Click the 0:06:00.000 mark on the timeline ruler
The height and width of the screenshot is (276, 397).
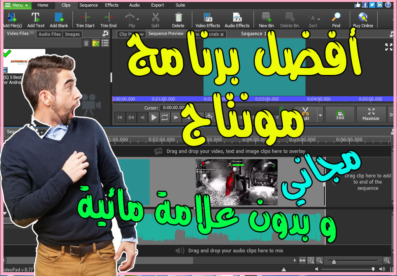point(349,140)
